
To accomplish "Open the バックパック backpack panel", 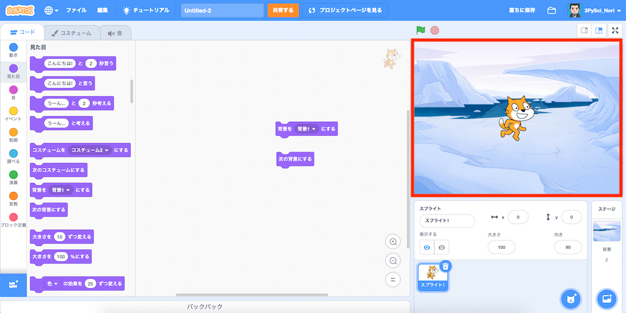I will (x=205, y=307).
